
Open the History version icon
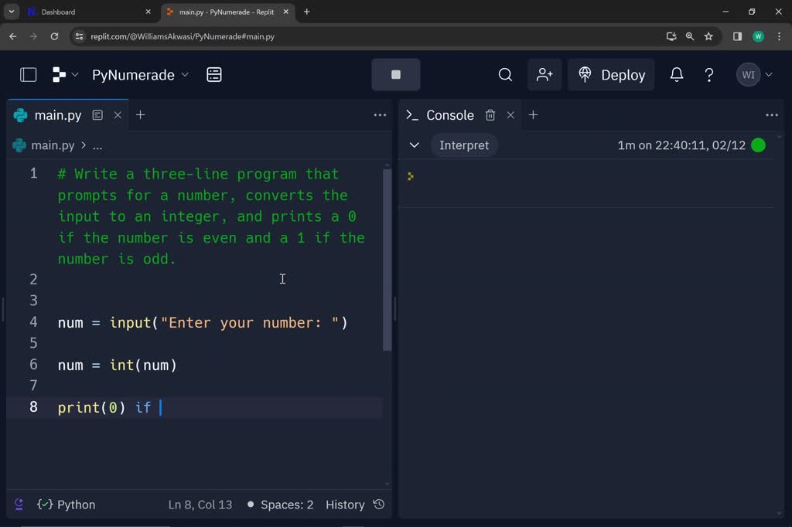coord(379,505)
